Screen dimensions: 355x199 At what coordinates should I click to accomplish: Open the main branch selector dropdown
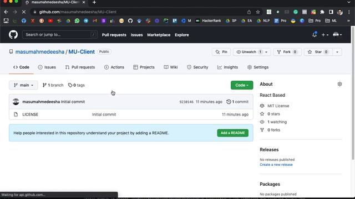[23, 85]
